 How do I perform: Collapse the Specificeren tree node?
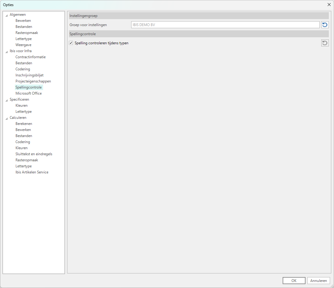tap(7, 100)
